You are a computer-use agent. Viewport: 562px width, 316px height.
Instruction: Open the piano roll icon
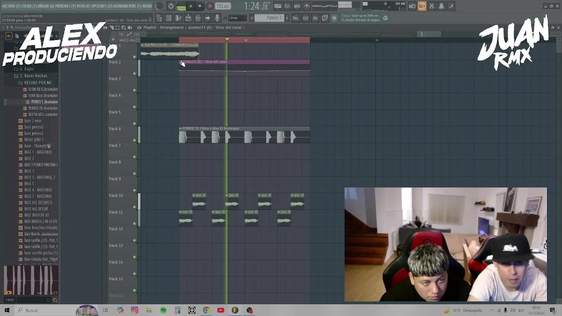(x=178, y=18)
